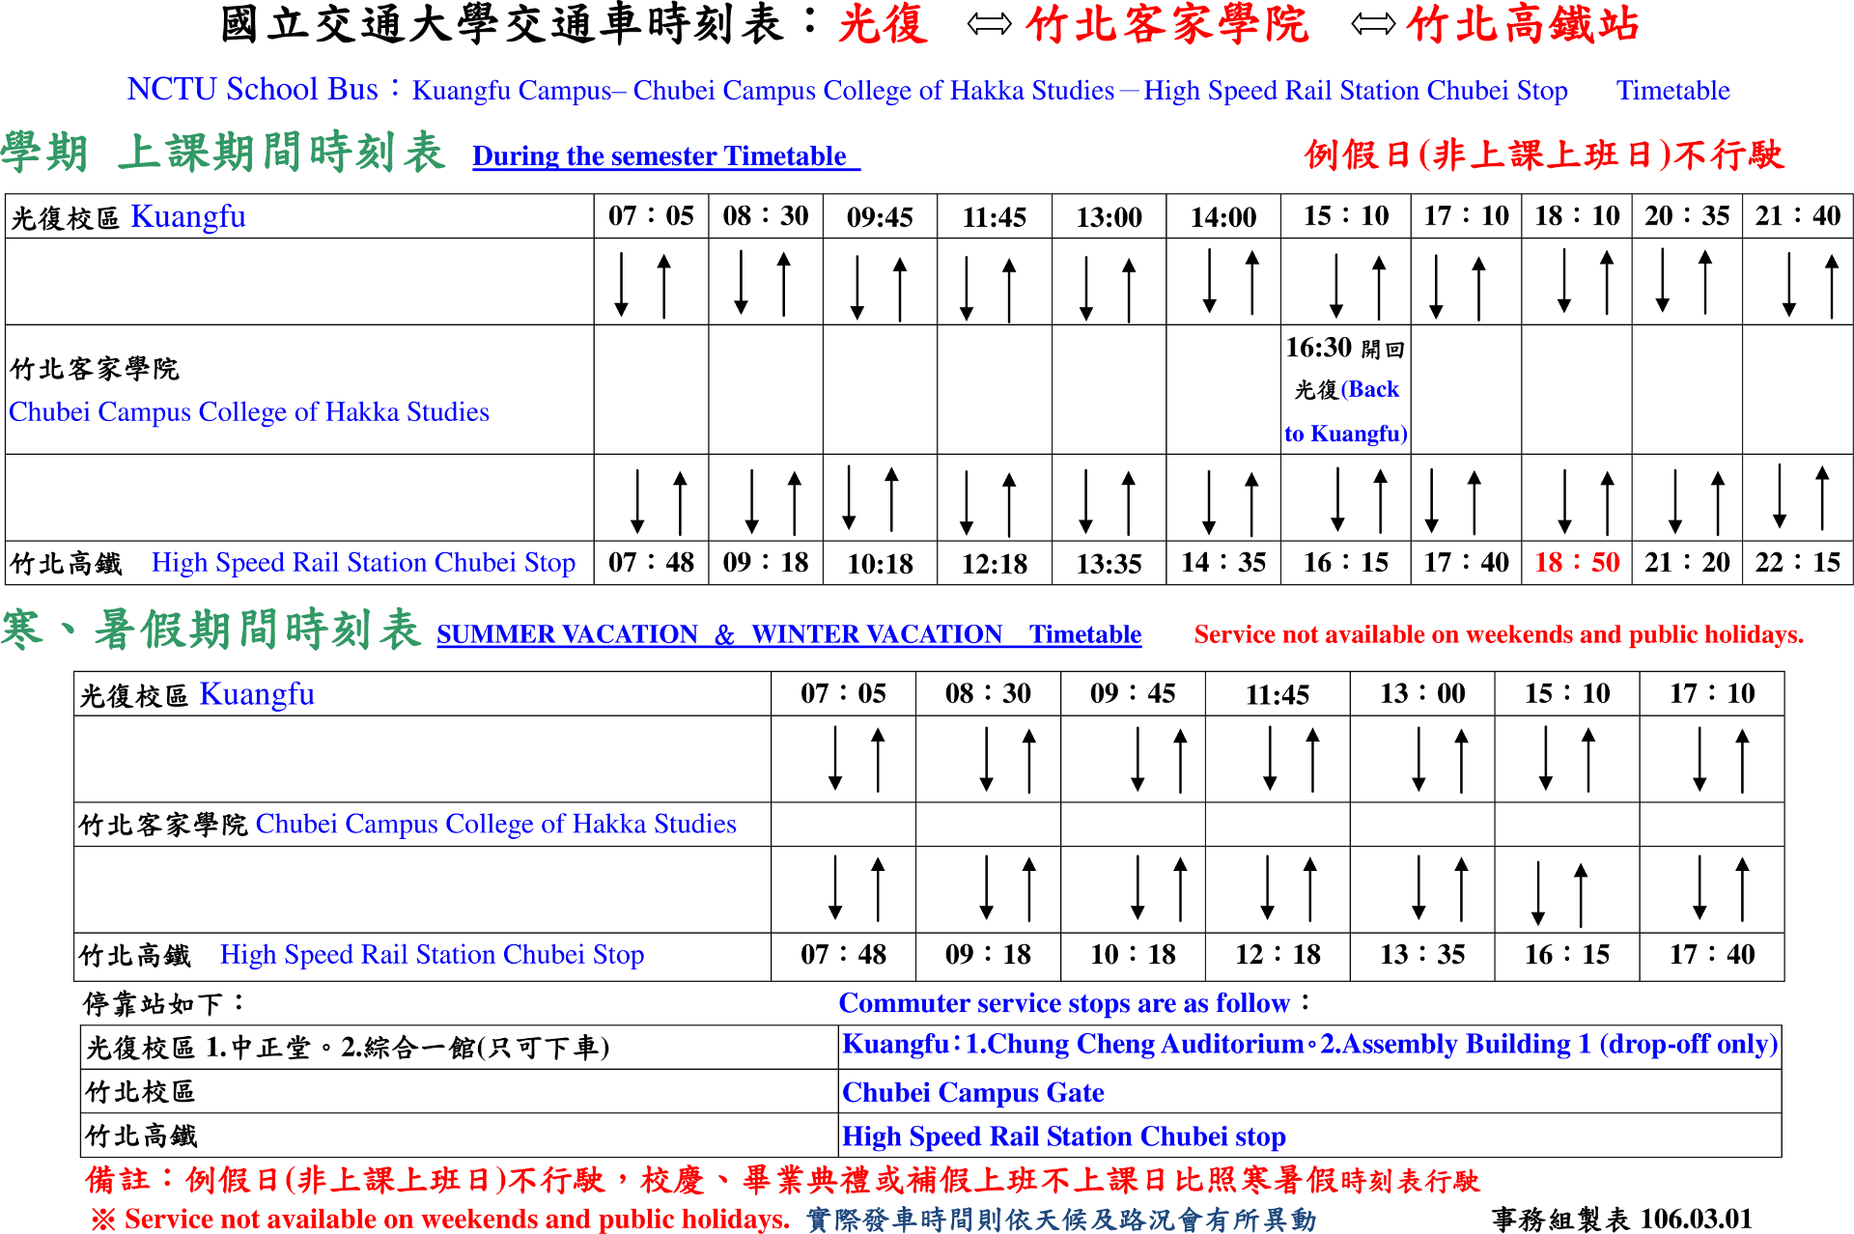This screenshot has width=1854, height=1234.
Task: Select the vacation 07:05 down arrow
Action: pyautogui.click(x=836, y=758)
